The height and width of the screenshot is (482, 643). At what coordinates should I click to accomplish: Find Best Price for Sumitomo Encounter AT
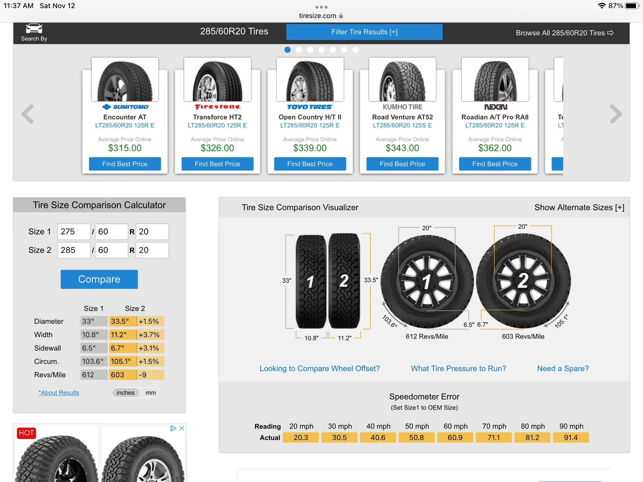coord(125,164)
